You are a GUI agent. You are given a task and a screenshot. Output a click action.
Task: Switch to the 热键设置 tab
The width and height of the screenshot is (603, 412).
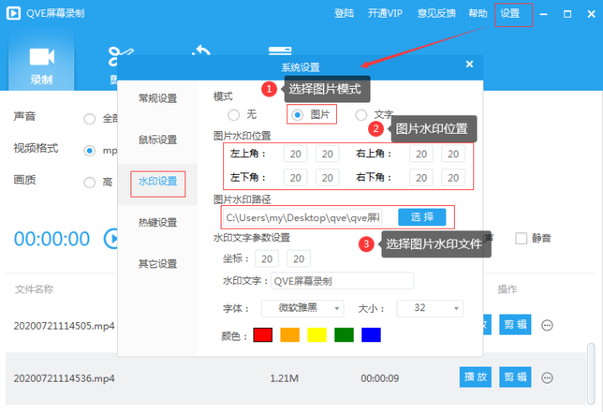click(x=157, y=223)
